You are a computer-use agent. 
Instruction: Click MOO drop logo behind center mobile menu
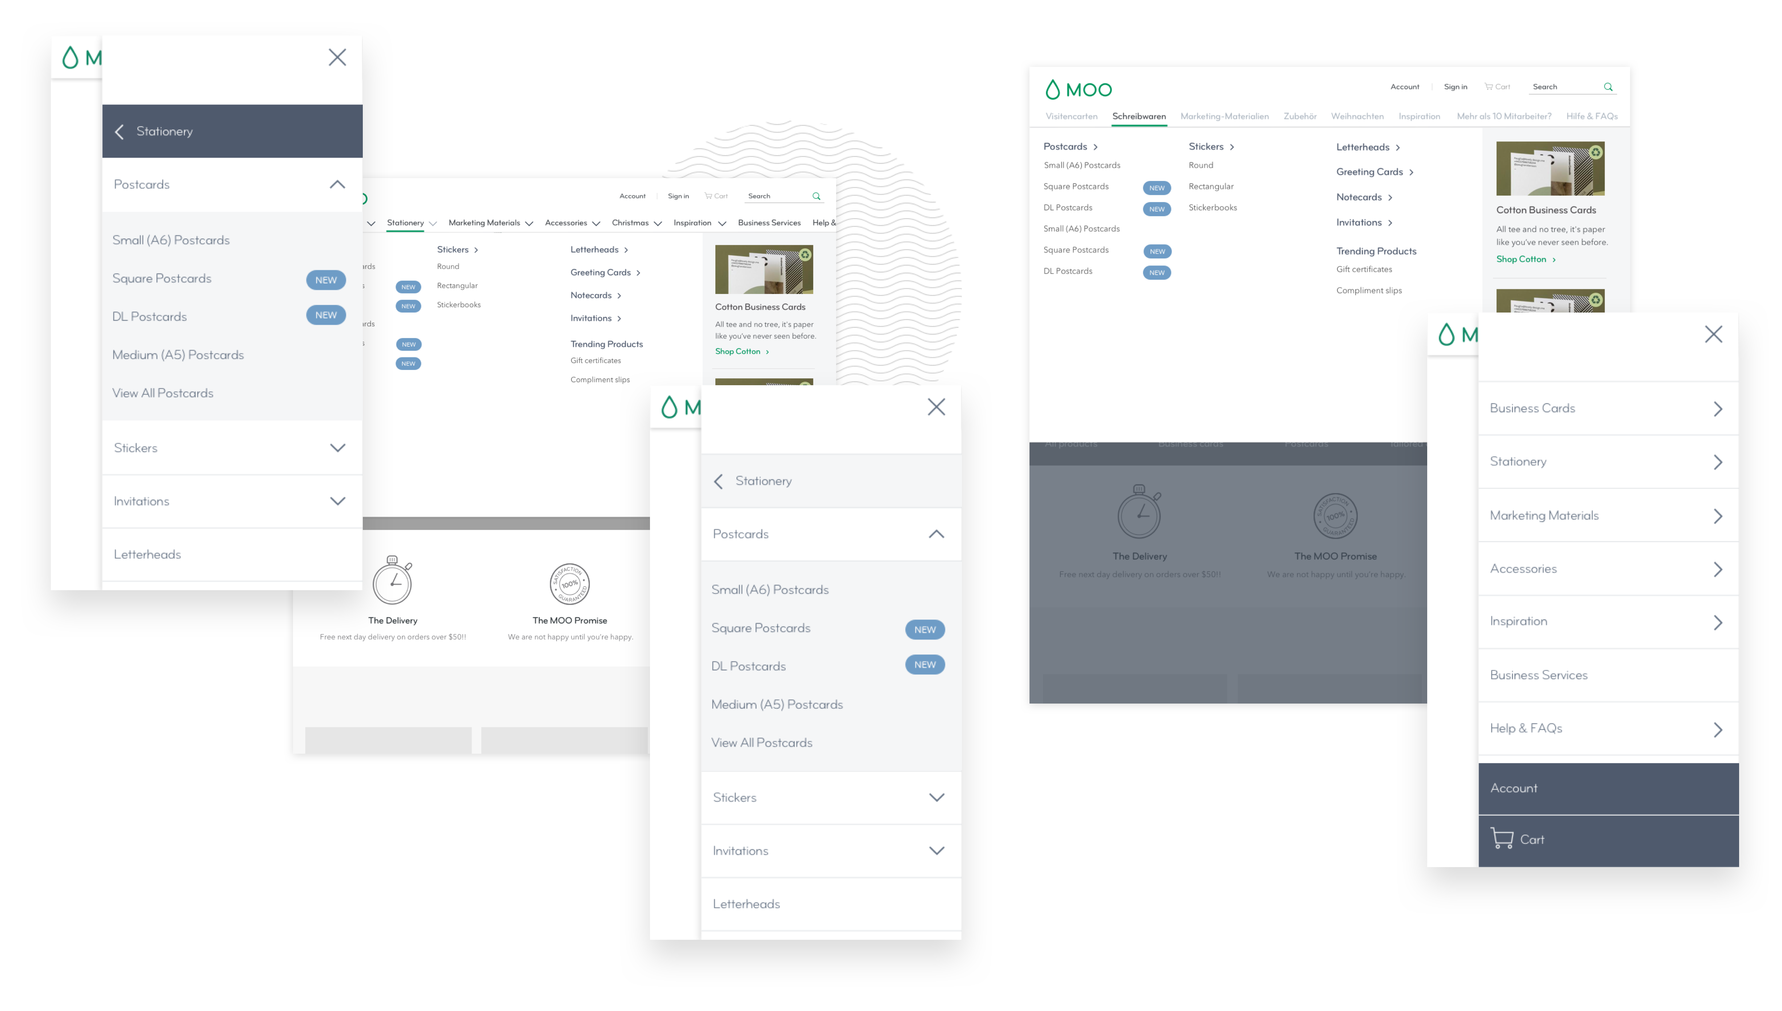tap(669, 408)
